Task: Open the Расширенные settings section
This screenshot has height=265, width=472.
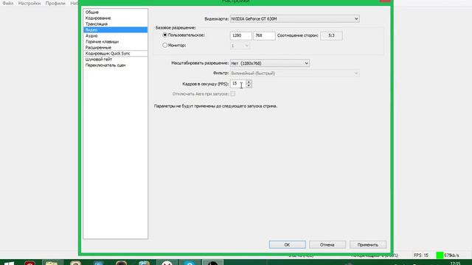Action: (x=116, y=47)
